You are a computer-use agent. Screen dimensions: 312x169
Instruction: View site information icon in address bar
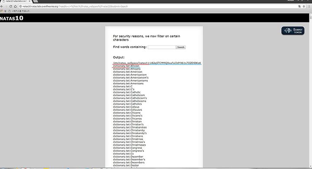(20, 6)
